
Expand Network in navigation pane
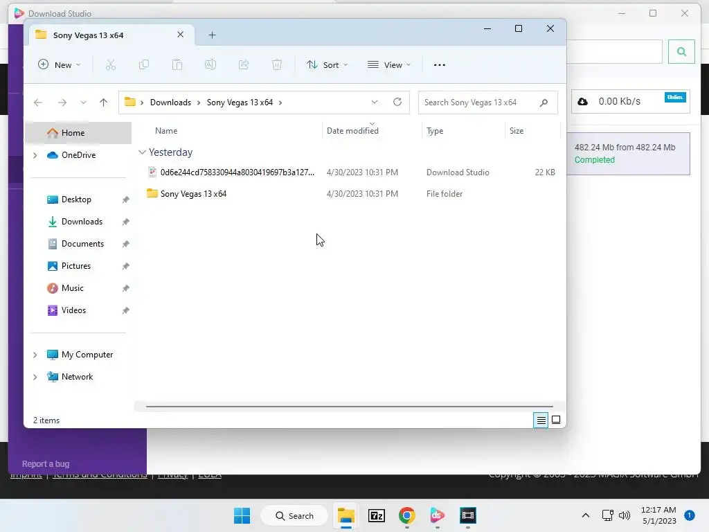(x=35, y=377)
